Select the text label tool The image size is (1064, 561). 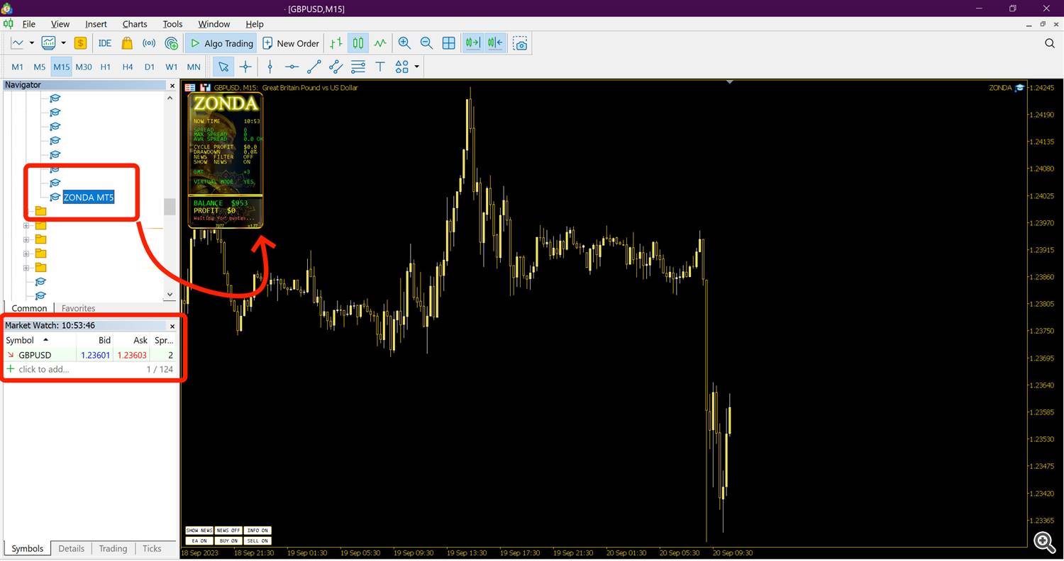click(x=380, y=67)
